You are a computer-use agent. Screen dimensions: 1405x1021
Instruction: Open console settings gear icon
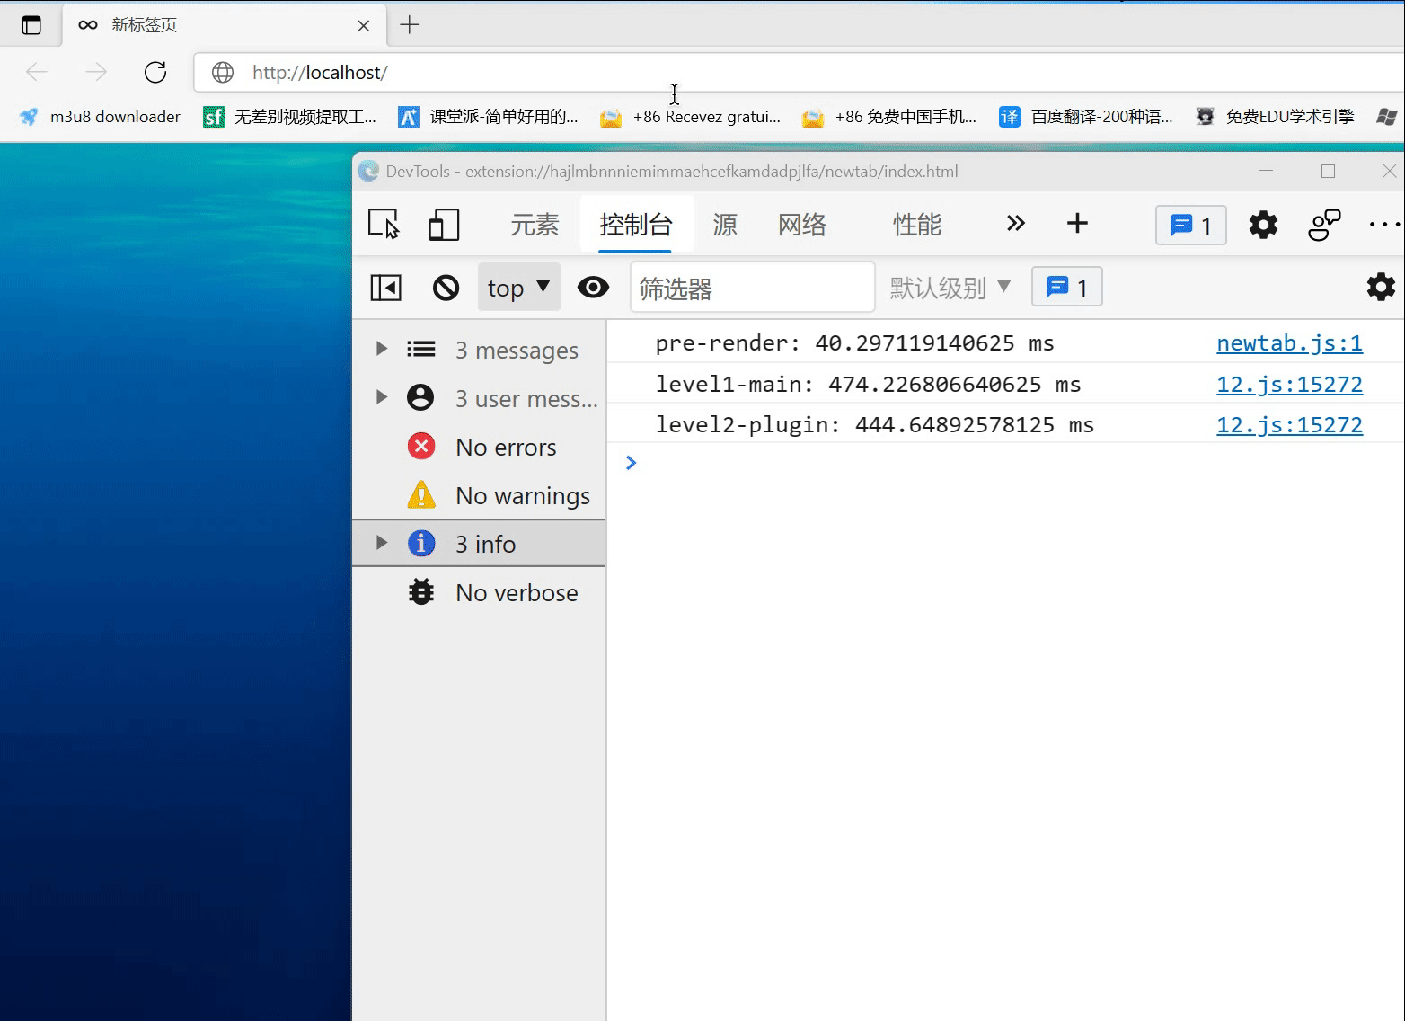(x=1380, y=288)
